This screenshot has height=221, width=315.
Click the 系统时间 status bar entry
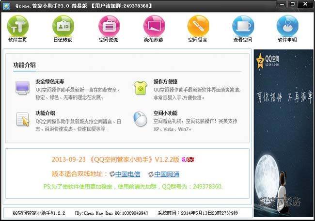(197, 213)
